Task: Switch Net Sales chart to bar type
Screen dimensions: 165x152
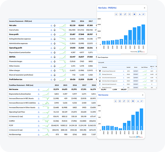Action: 140,14
